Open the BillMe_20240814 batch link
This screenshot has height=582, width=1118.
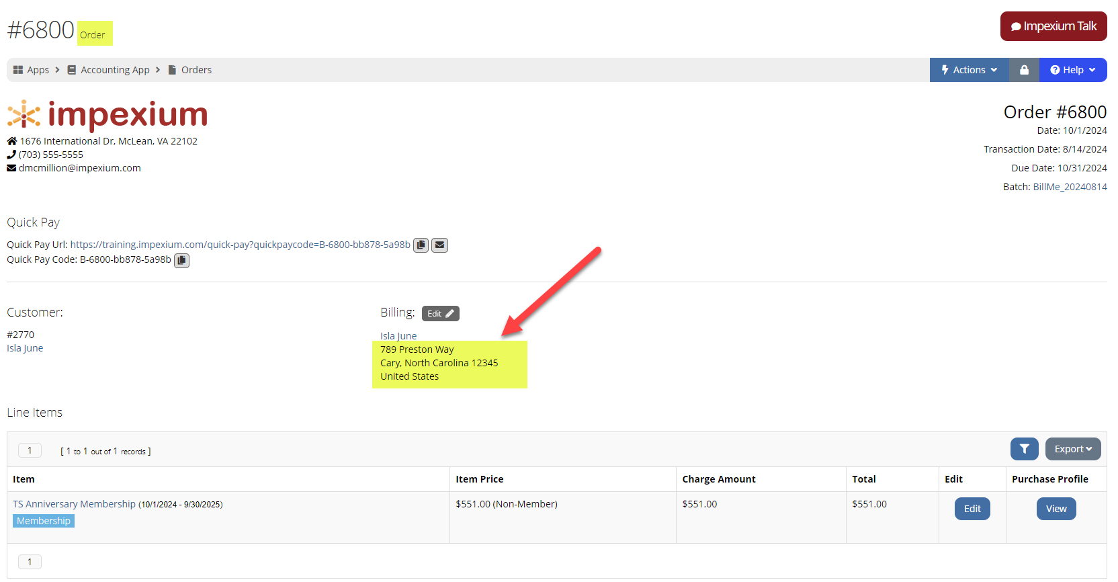(1070, 187)
